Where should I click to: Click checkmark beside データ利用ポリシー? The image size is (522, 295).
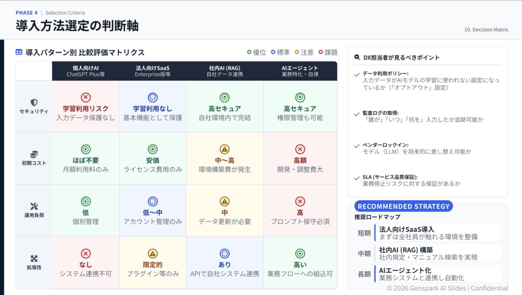pyautogui.click(x=357, y=75)
